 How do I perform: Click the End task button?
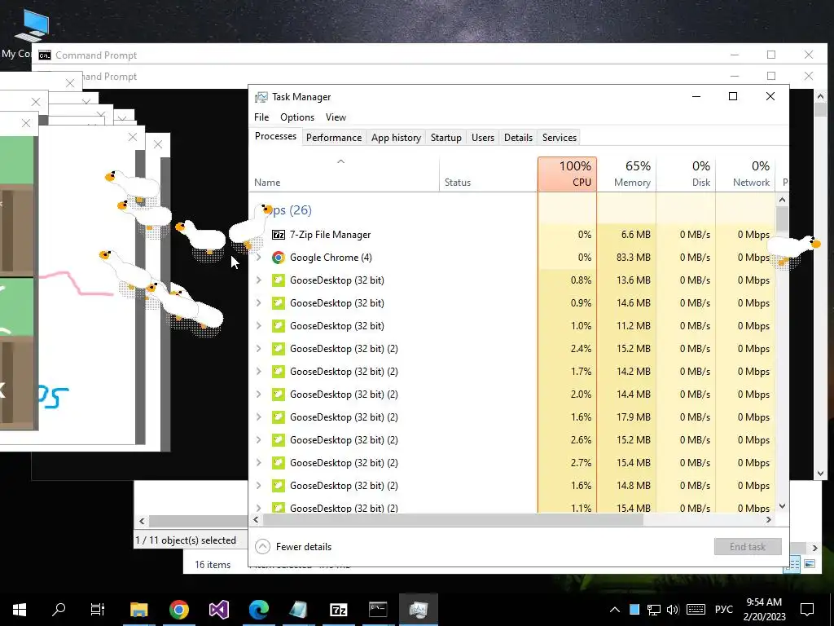point(748,547)
